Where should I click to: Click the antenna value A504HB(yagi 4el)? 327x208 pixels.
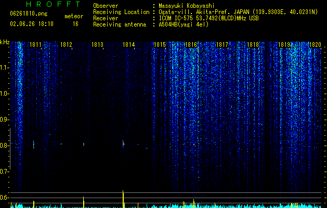[x=184, y=24]
